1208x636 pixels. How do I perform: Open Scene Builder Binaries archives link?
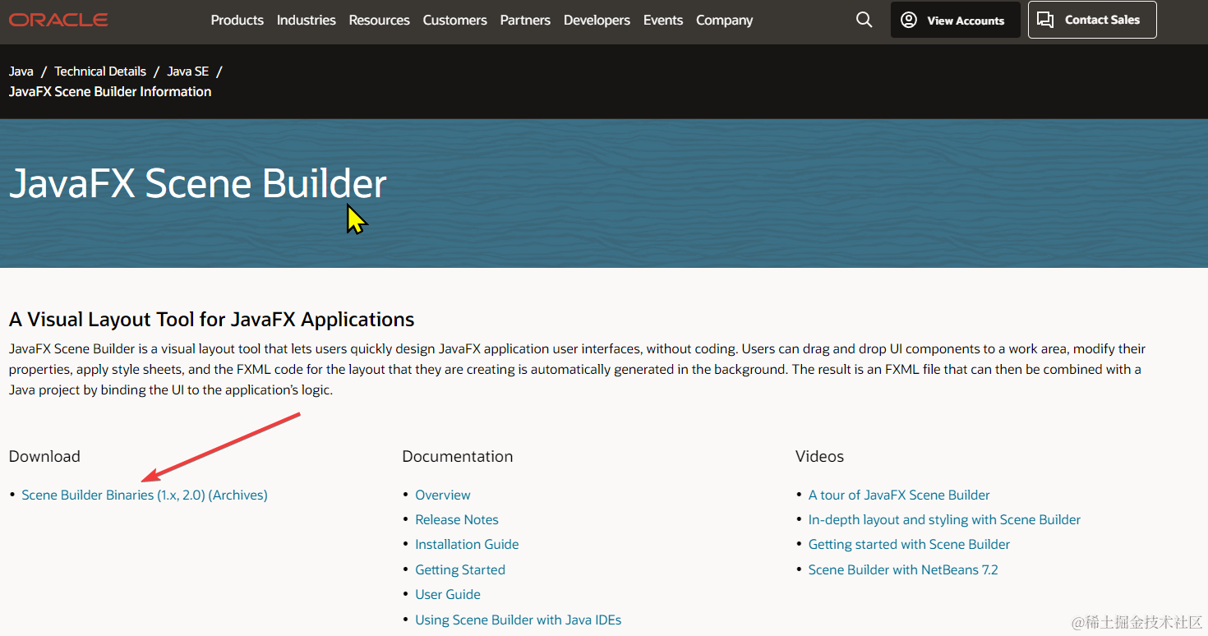click(144, 495)
